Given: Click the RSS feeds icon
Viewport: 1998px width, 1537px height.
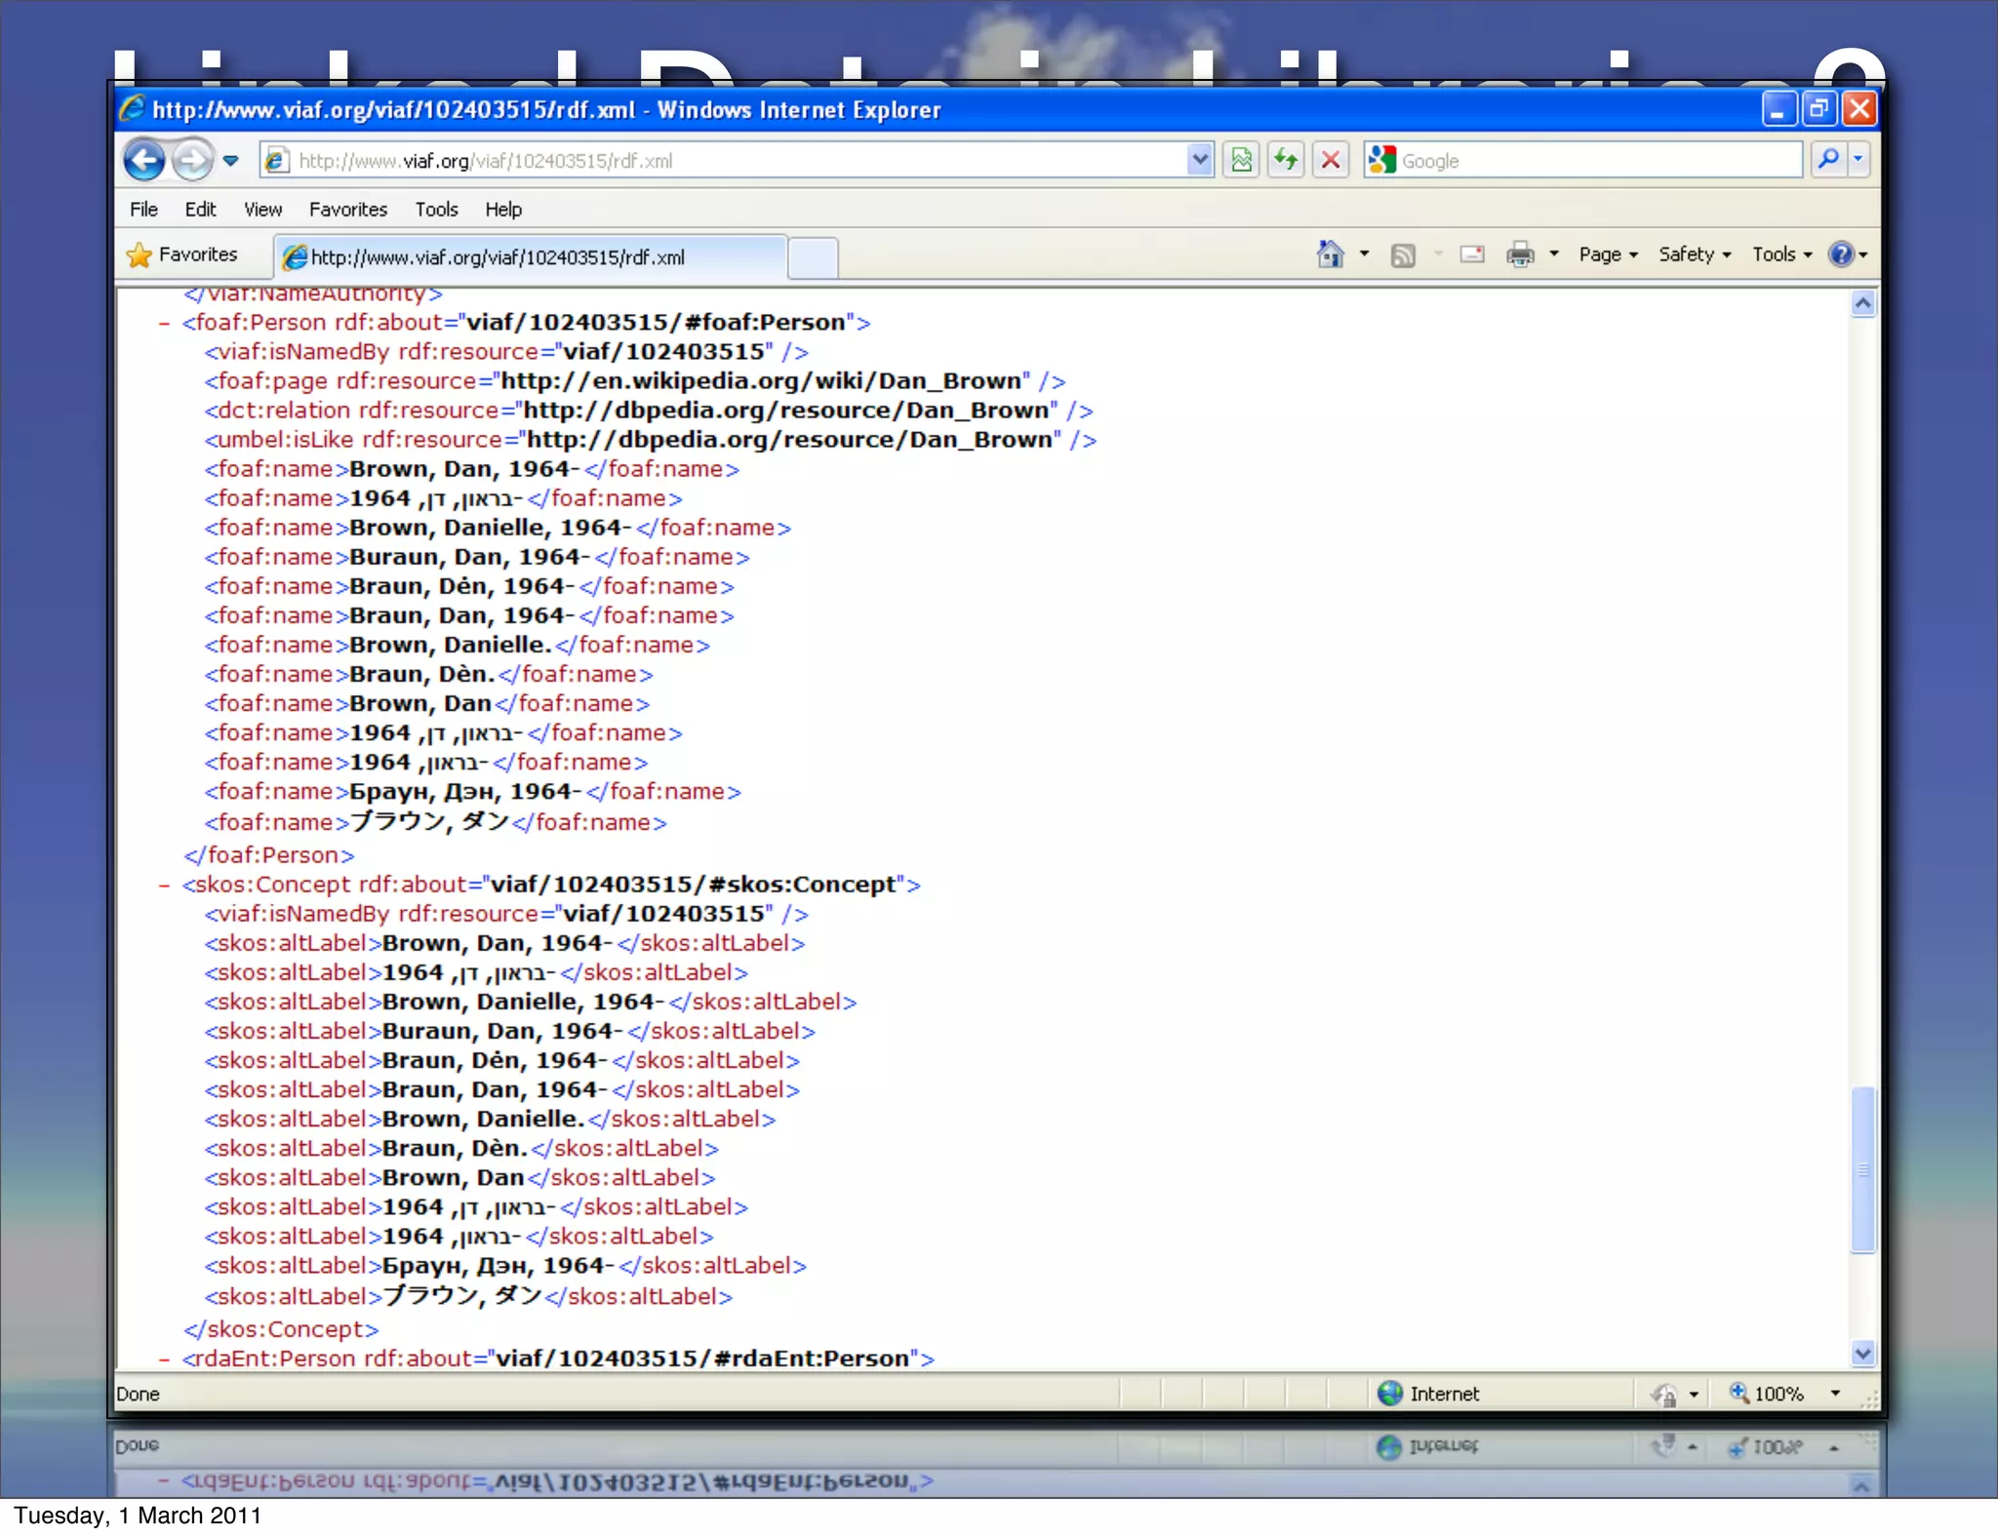Looking at the screenshot, I should (x=1403, y=256).
